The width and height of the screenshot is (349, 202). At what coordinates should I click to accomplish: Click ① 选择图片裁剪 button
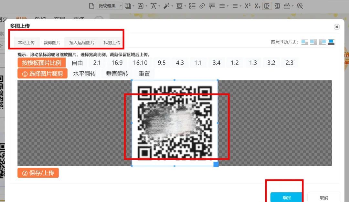coord(43,74)
